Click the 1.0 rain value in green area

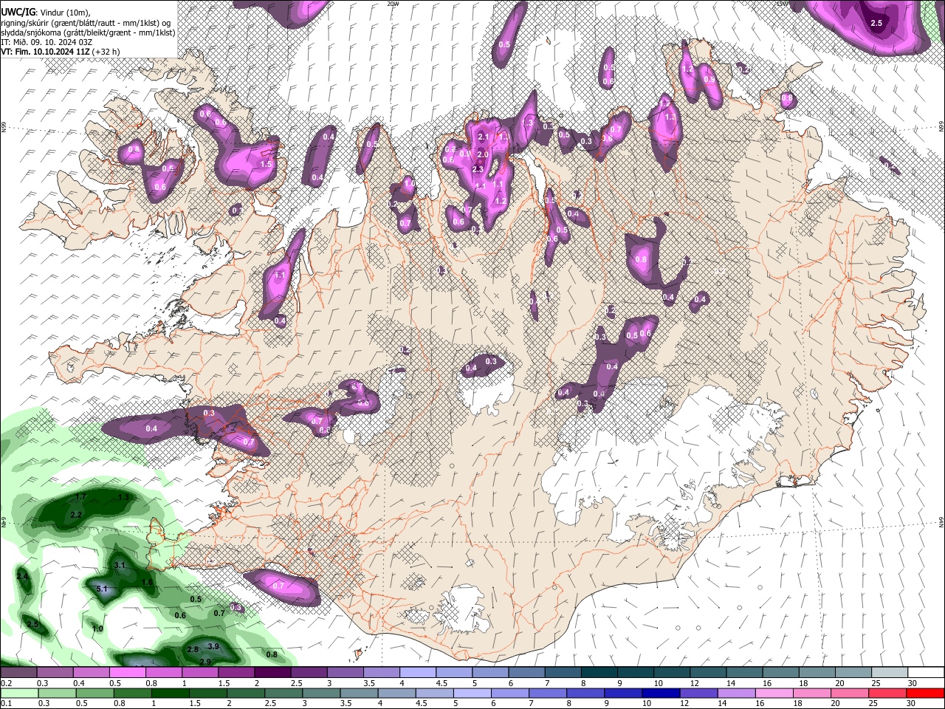click(97, 628)
